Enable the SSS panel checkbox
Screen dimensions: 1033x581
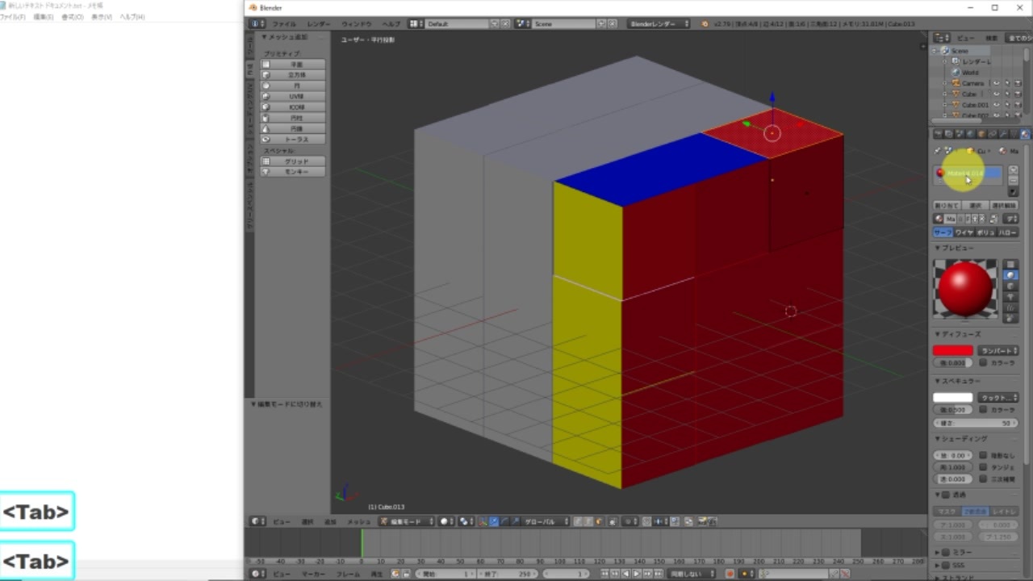(946, 566)
